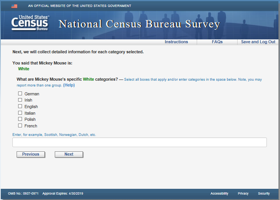280x200 pixels.
Task: Focus the other White categories text field
Action: click(x=140, y=142)
